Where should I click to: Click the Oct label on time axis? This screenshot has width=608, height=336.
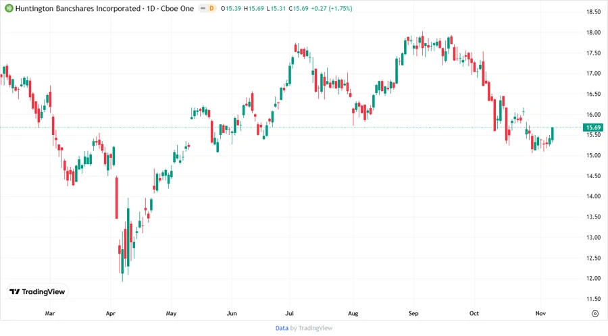[x=474, y=313]
